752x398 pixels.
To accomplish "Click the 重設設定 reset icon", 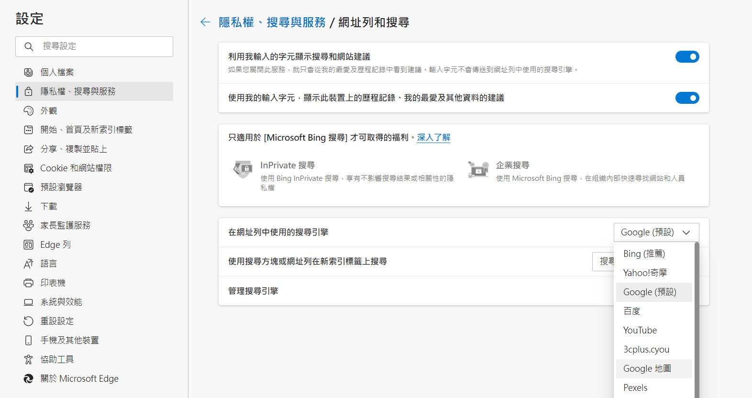I will point(28,321).
